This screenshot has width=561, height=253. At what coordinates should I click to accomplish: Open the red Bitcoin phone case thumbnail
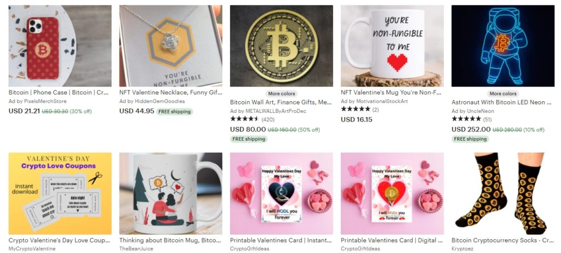60,46
